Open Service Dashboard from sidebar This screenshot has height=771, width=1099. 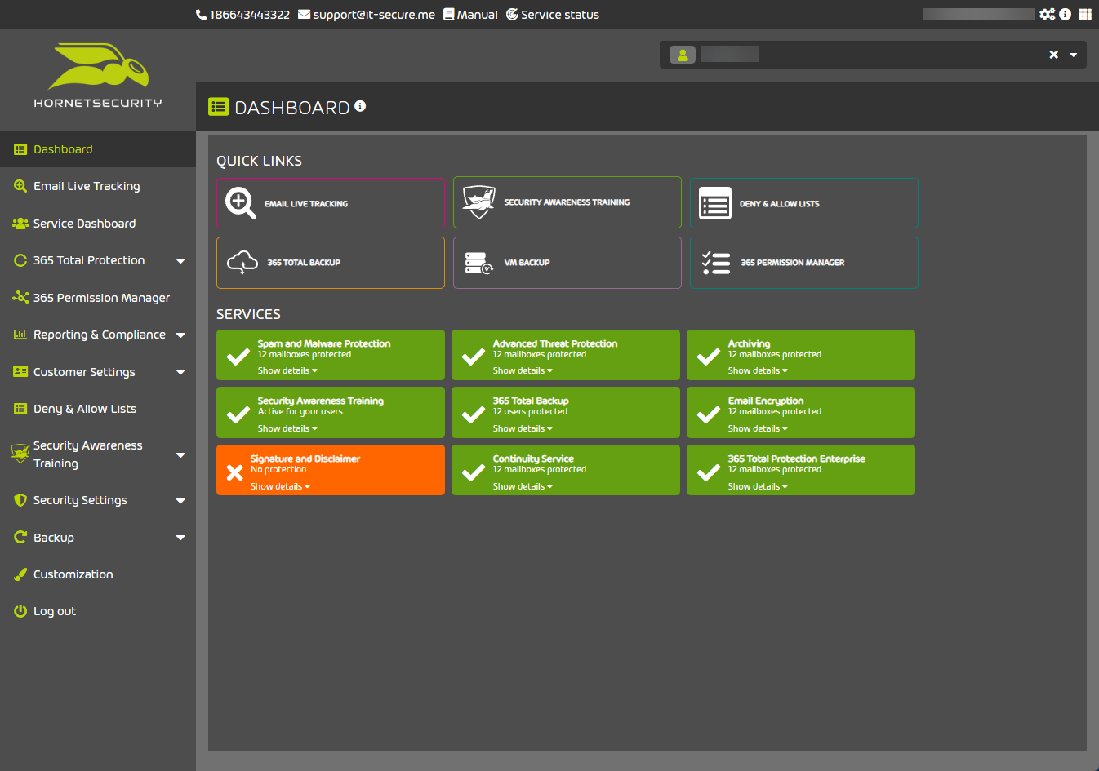84,224
